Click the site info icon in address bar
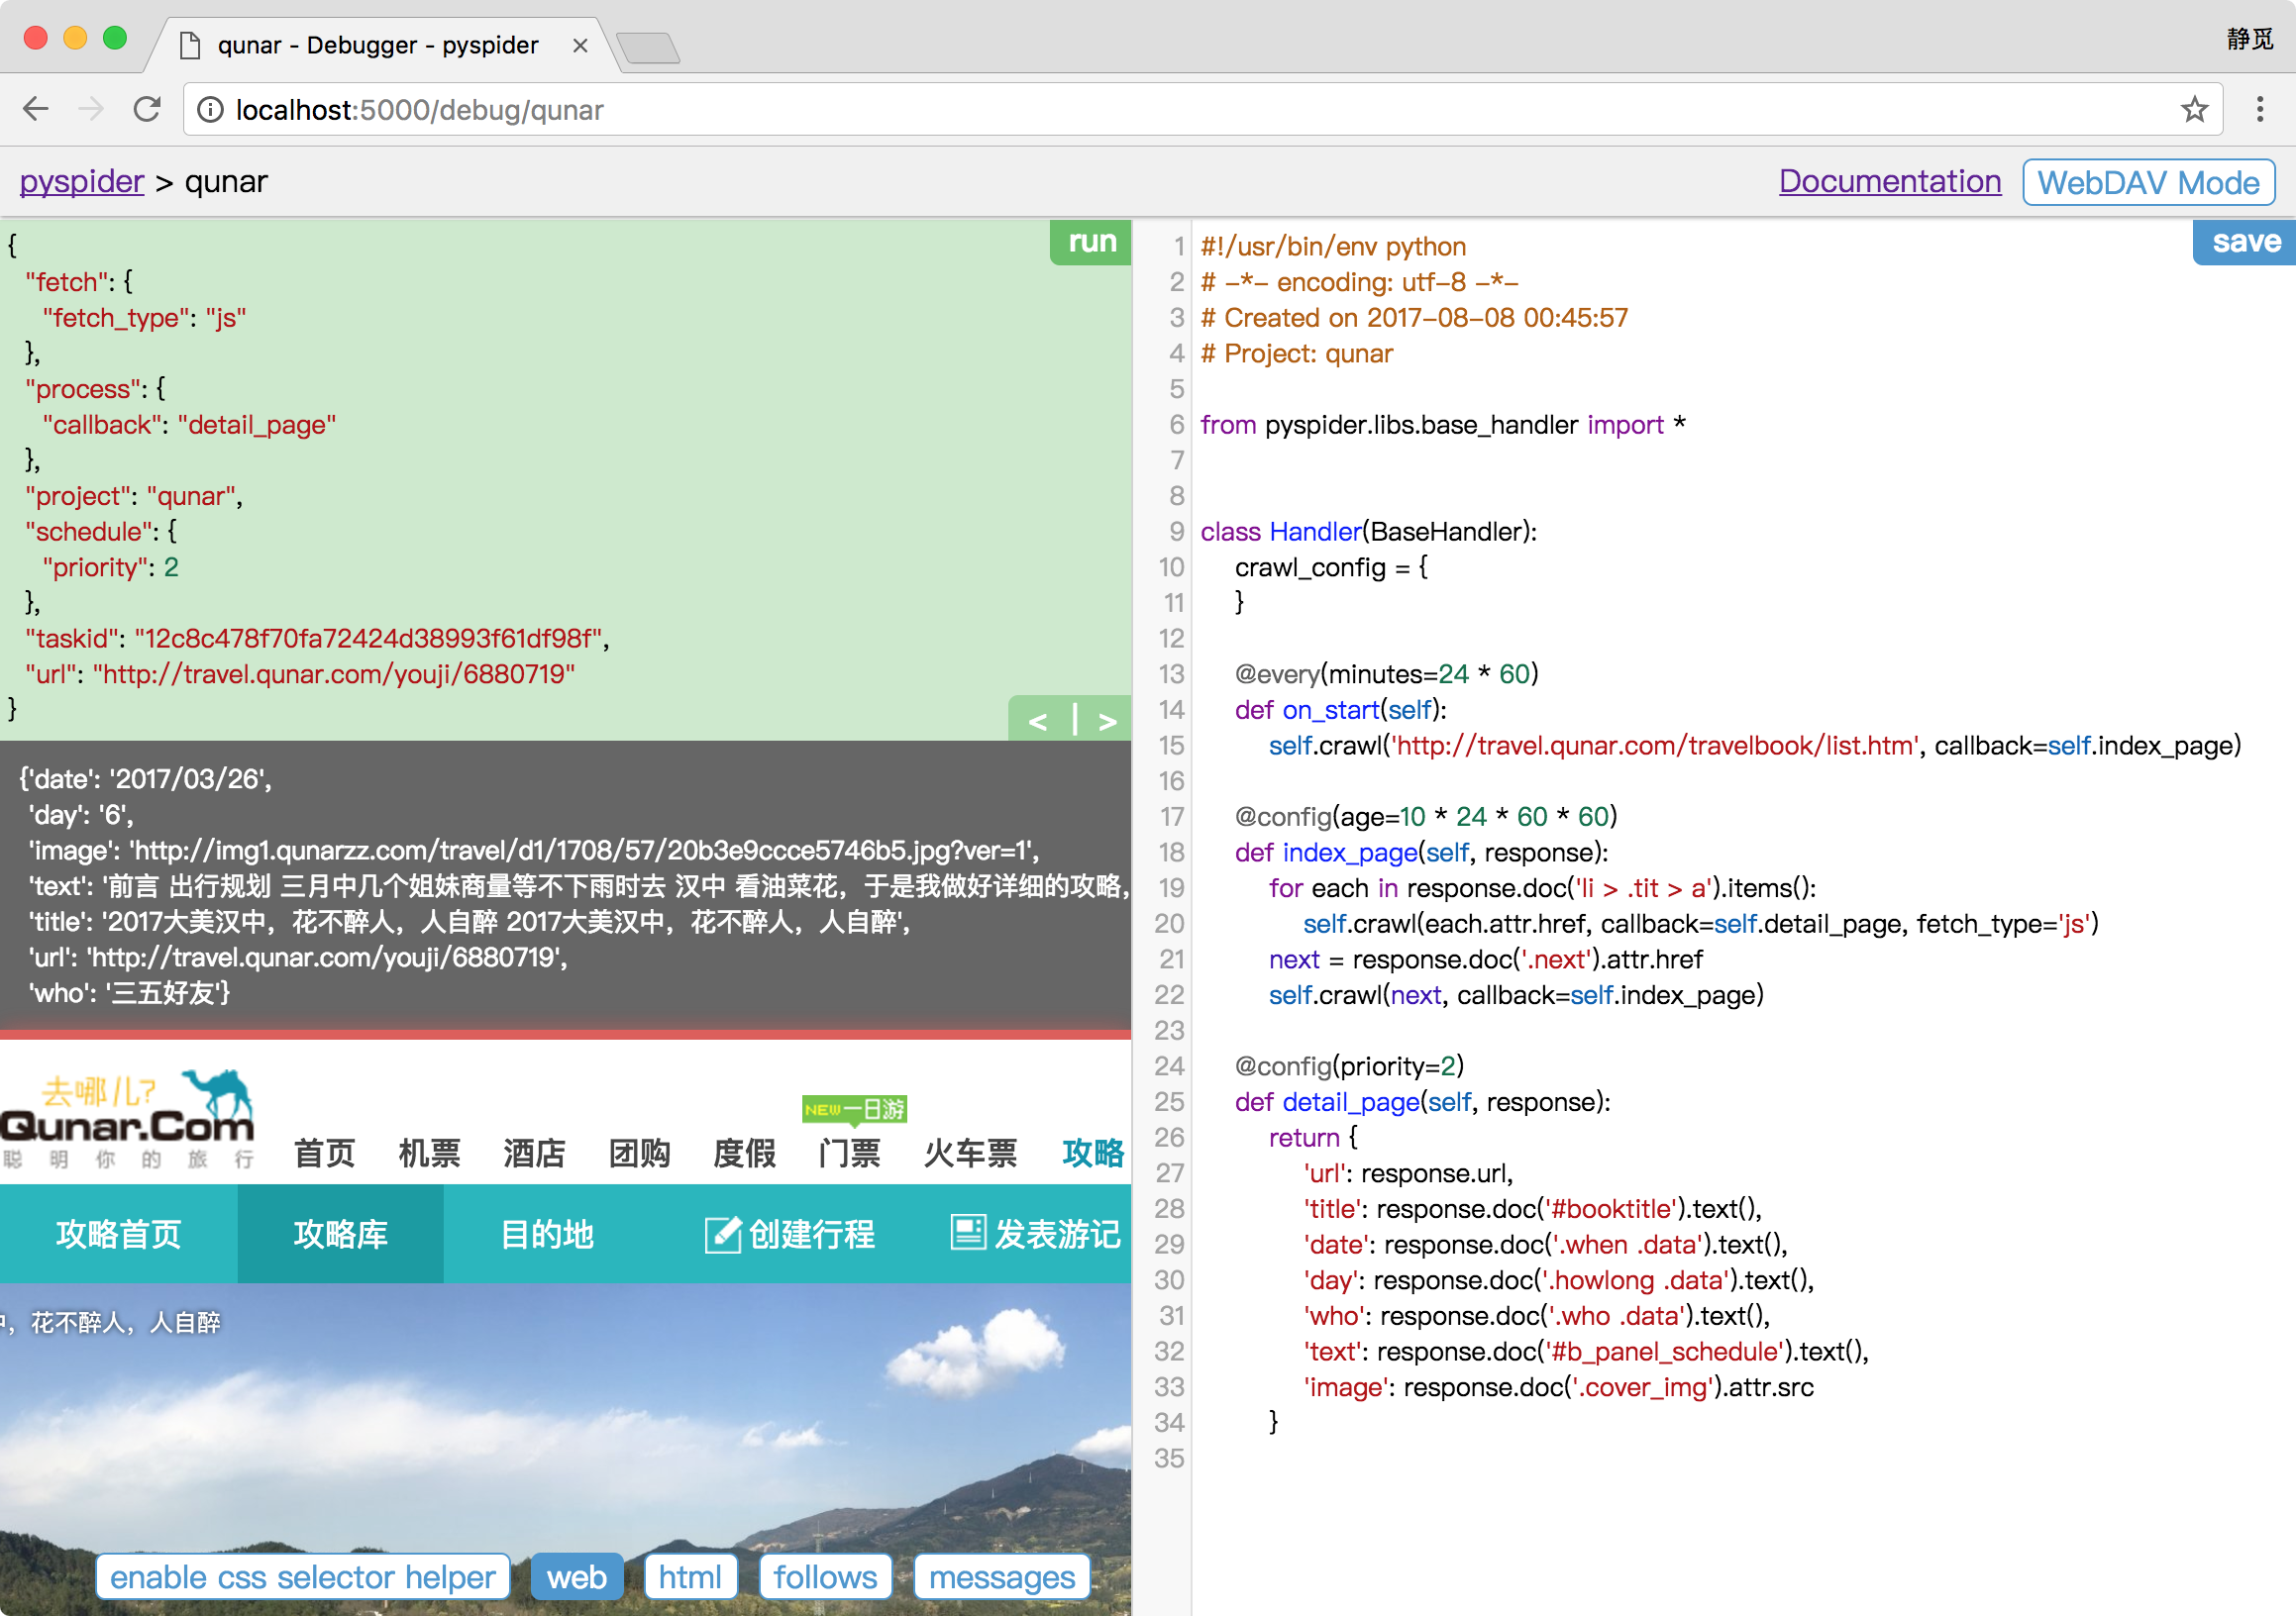This screenshot has height=1616, width=2296. coord(210,109)
